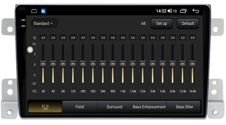Image resolution: width=226 pixels, height=125 pixels.
Task: Open the Bass Enhancement tab
Action: [149, 107]
